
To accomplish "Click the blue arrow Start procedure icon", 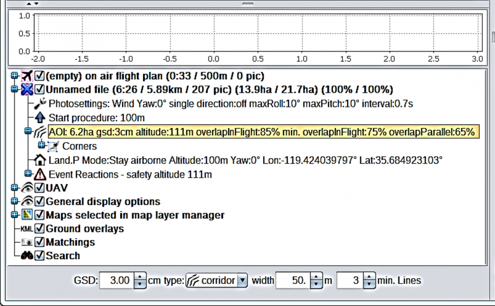I will (40, 118).
